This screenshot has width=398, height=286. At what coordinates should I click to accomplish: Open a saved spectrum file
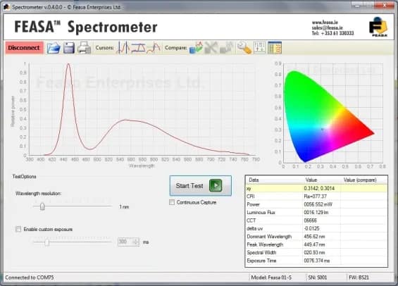(54, 48)
